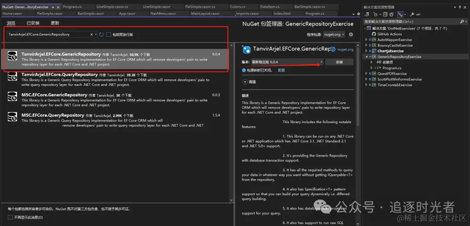Viewport: 470px width, 226px height.
Task: Open index.html document tab
Action: click(x=282, y=13)
